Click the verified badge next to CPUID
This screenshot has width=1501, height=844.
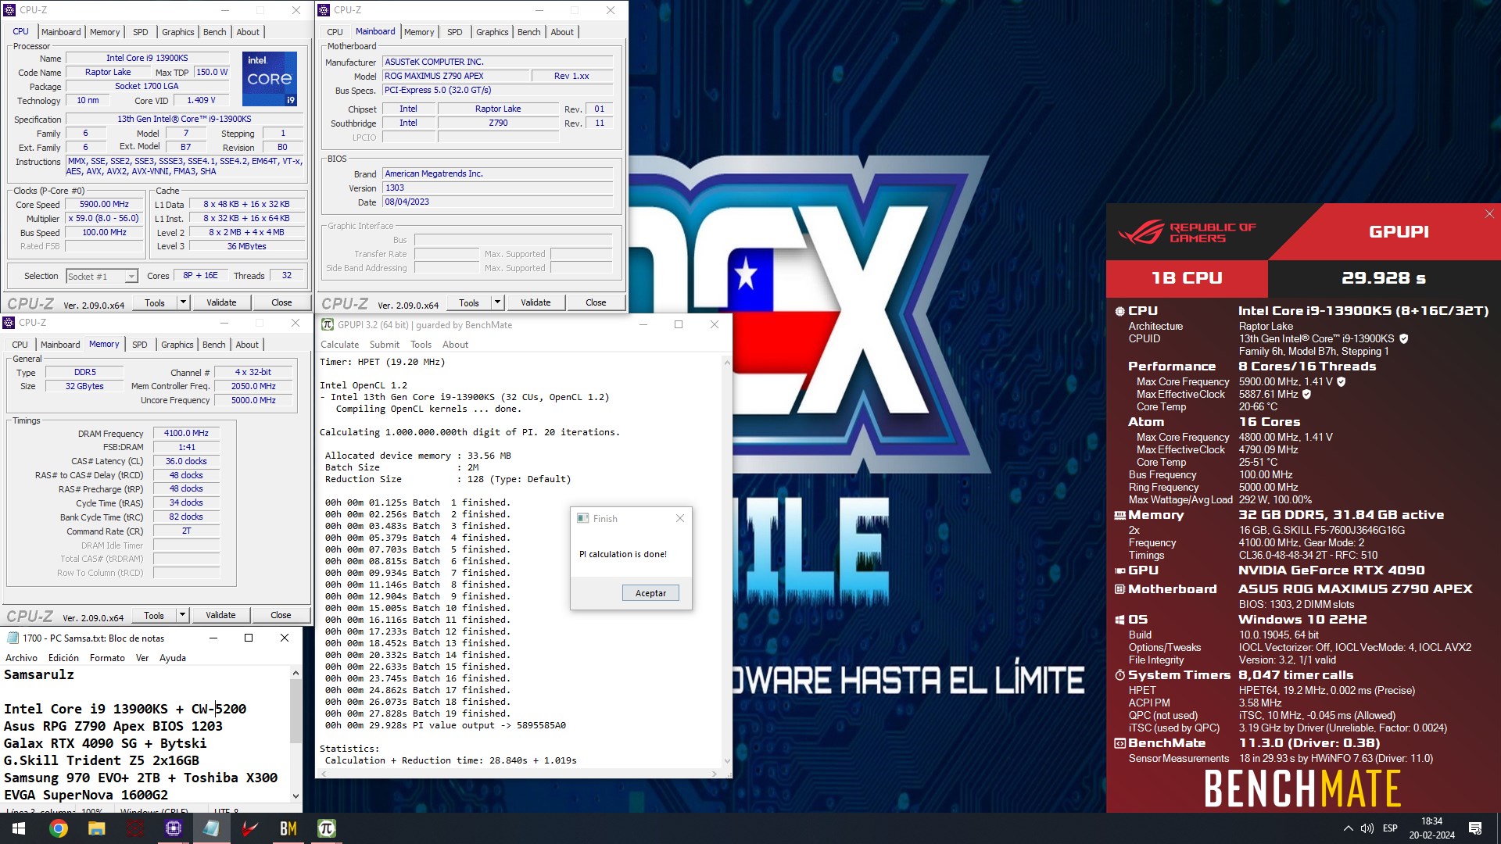[1404, 338]
